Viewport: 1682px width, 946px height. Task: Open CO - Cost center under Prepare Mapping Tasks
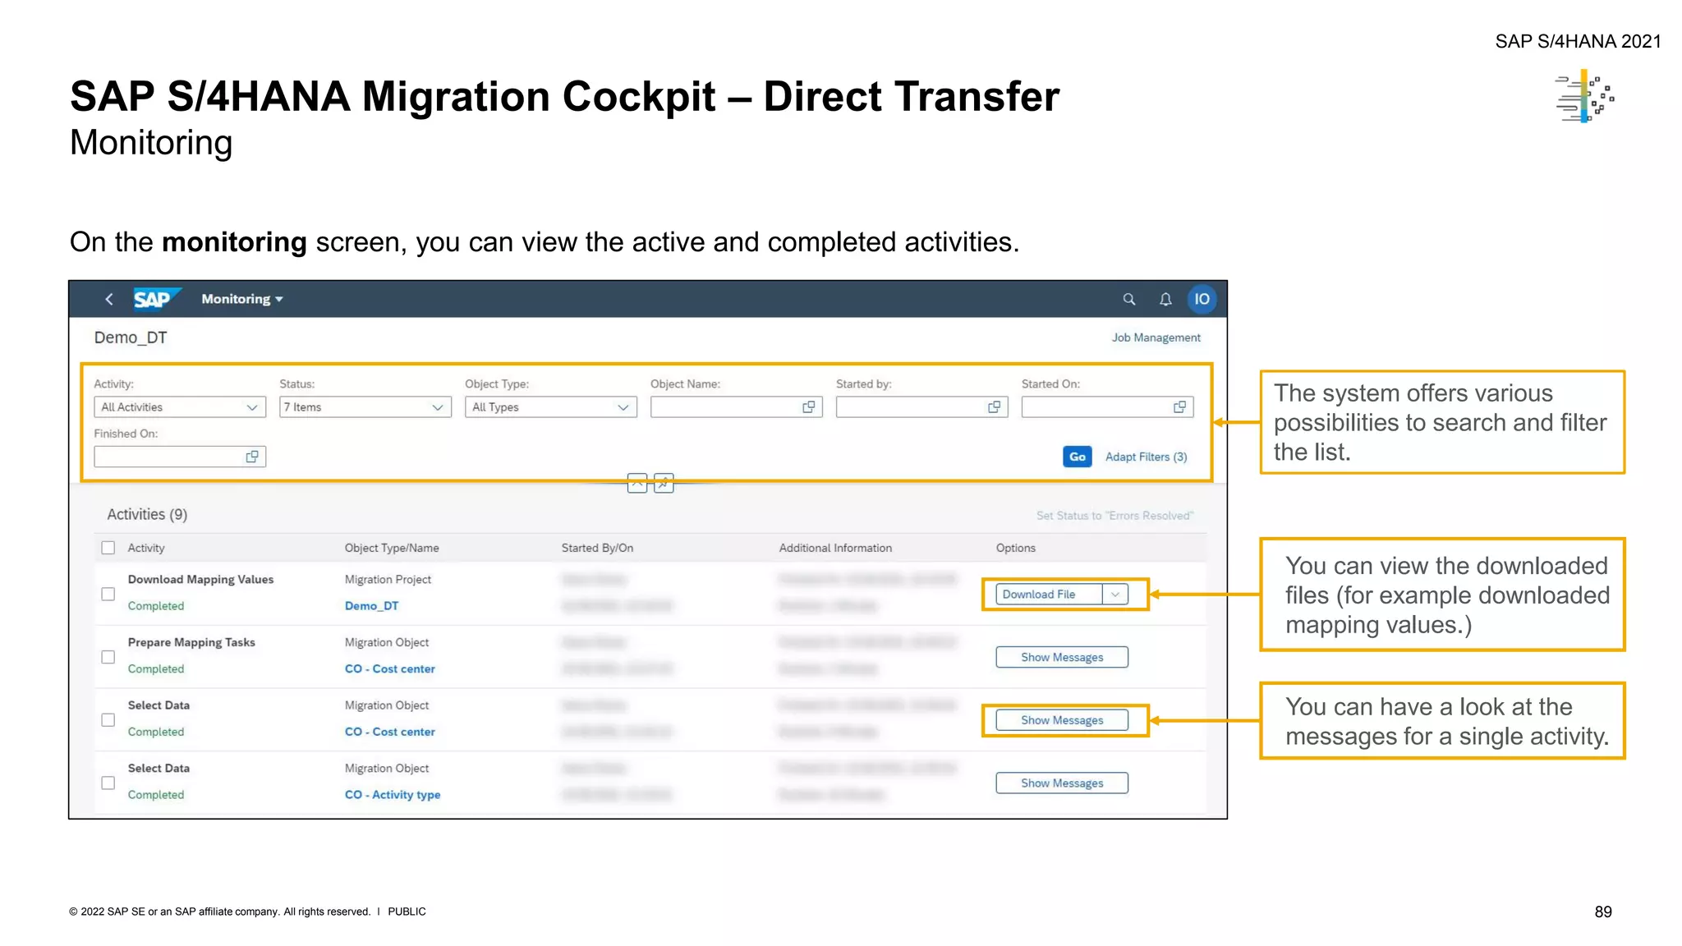click(x=390, y=668)
